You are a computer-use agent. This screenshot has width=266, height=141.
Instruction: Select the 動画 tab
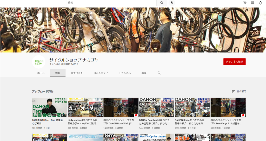click(x=58, y=73)
